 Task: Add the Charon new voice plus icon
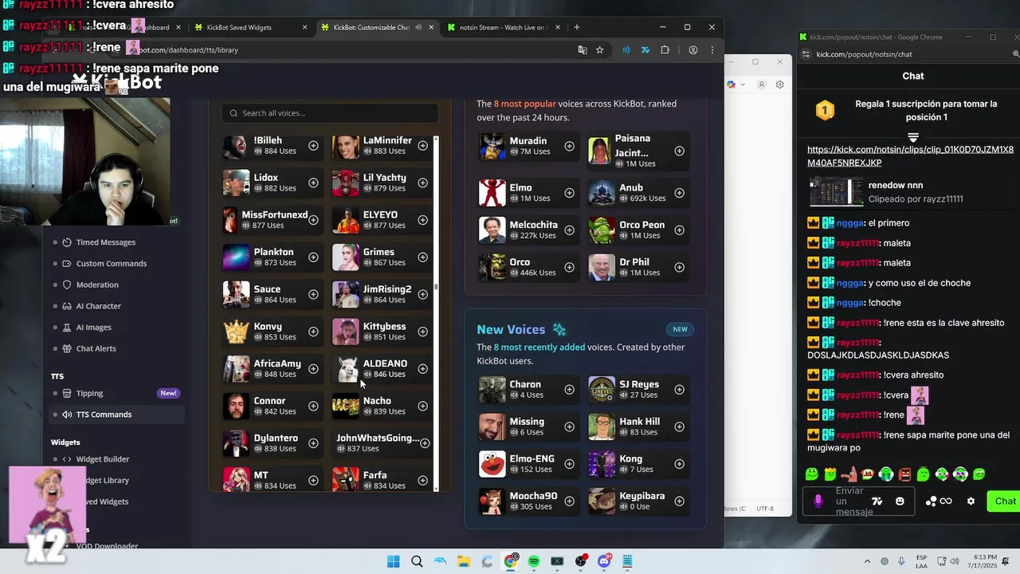pyautogui.click(x=569, y=390)
